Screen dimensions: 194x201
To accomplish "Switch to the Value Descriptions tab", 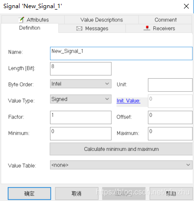I will 102,20.
